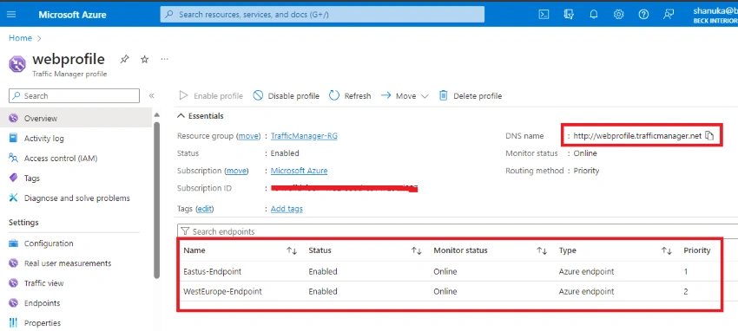This screenshot has height=331, width=738.
Task: Copy the DNS name to clipboard
Action: 709,136
